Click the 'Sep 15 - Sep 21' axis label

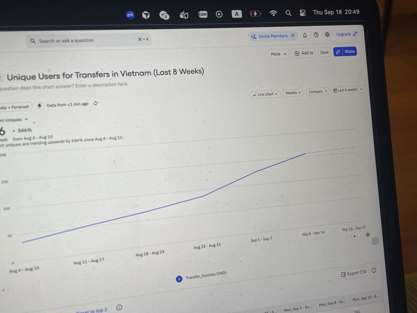click(x=354, y=228)
